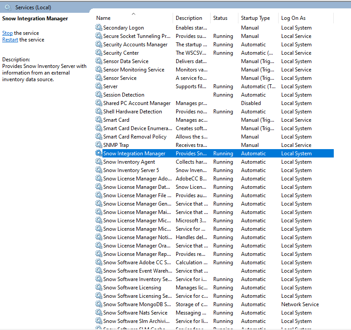Select Snow License Manager File ... service name
Viewport: 351px width, 330px height.
pyautogui.click(x=137, y=195)
